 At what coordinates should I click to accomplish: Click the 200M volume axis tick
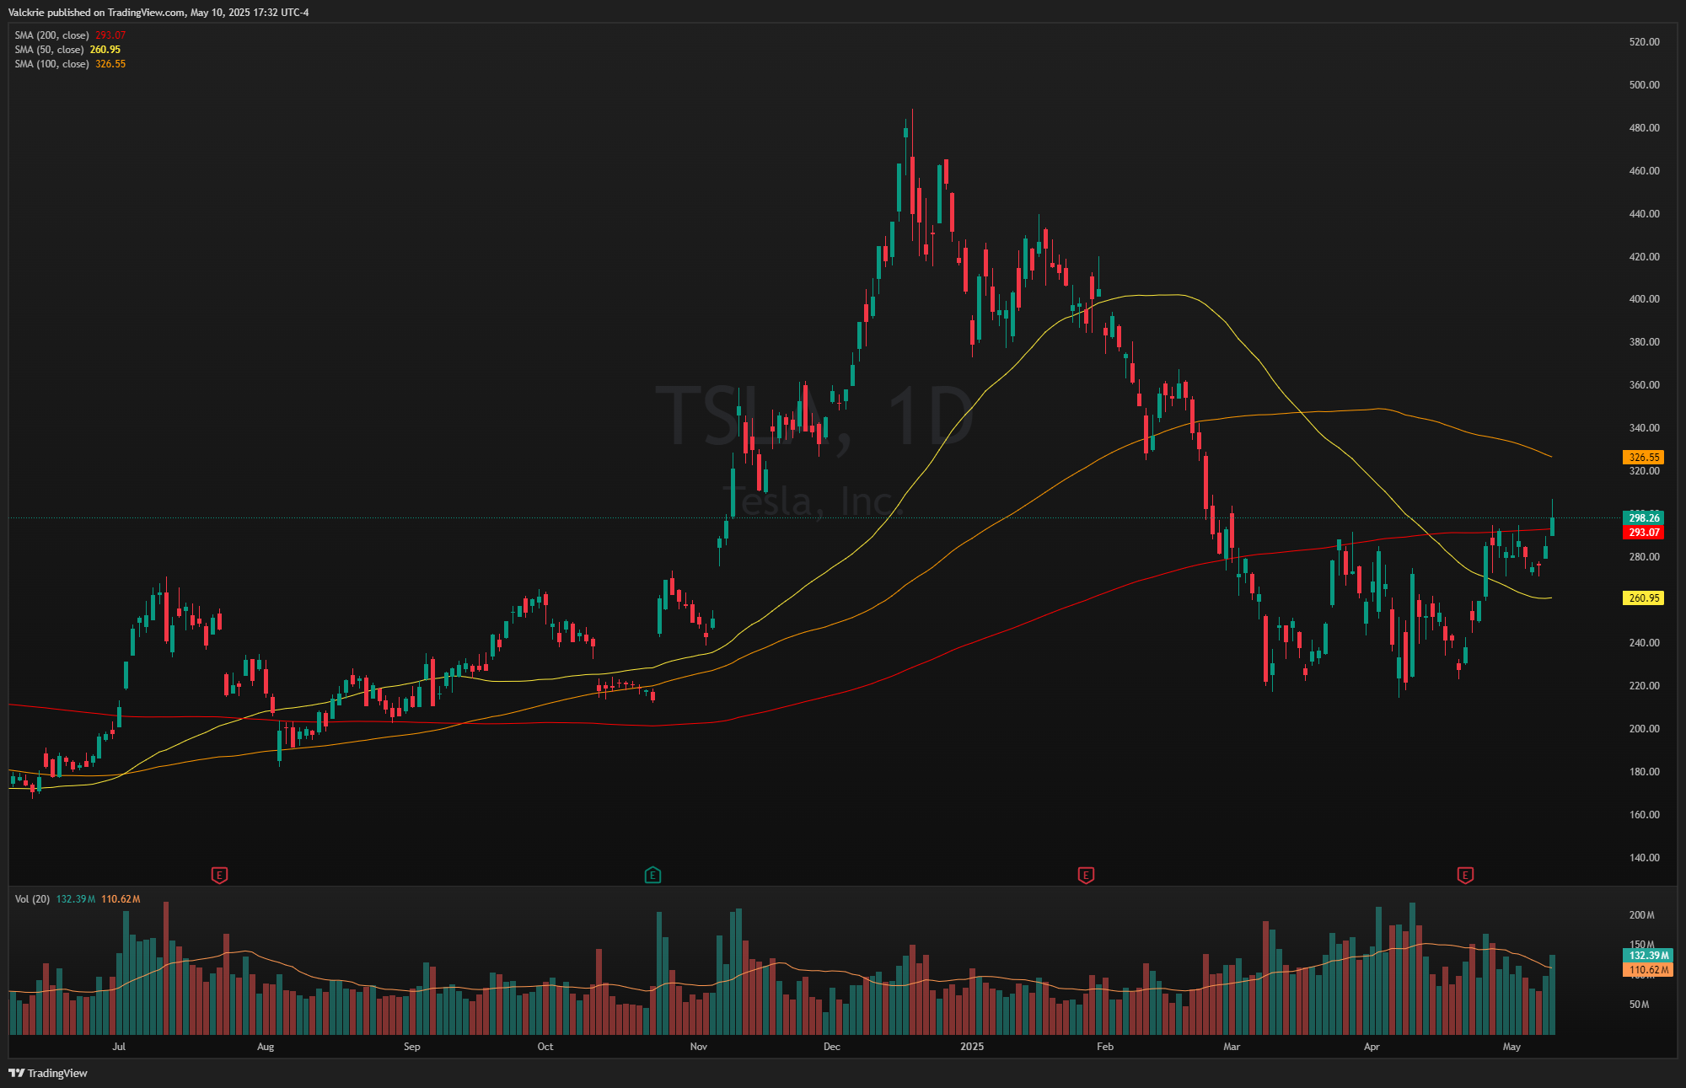[1641, 915]
